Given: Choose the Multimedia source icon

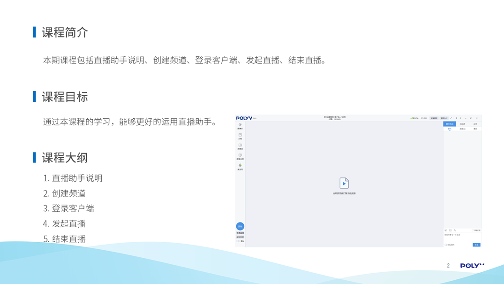Looking at the screenshot, I should tap(240, 146).
